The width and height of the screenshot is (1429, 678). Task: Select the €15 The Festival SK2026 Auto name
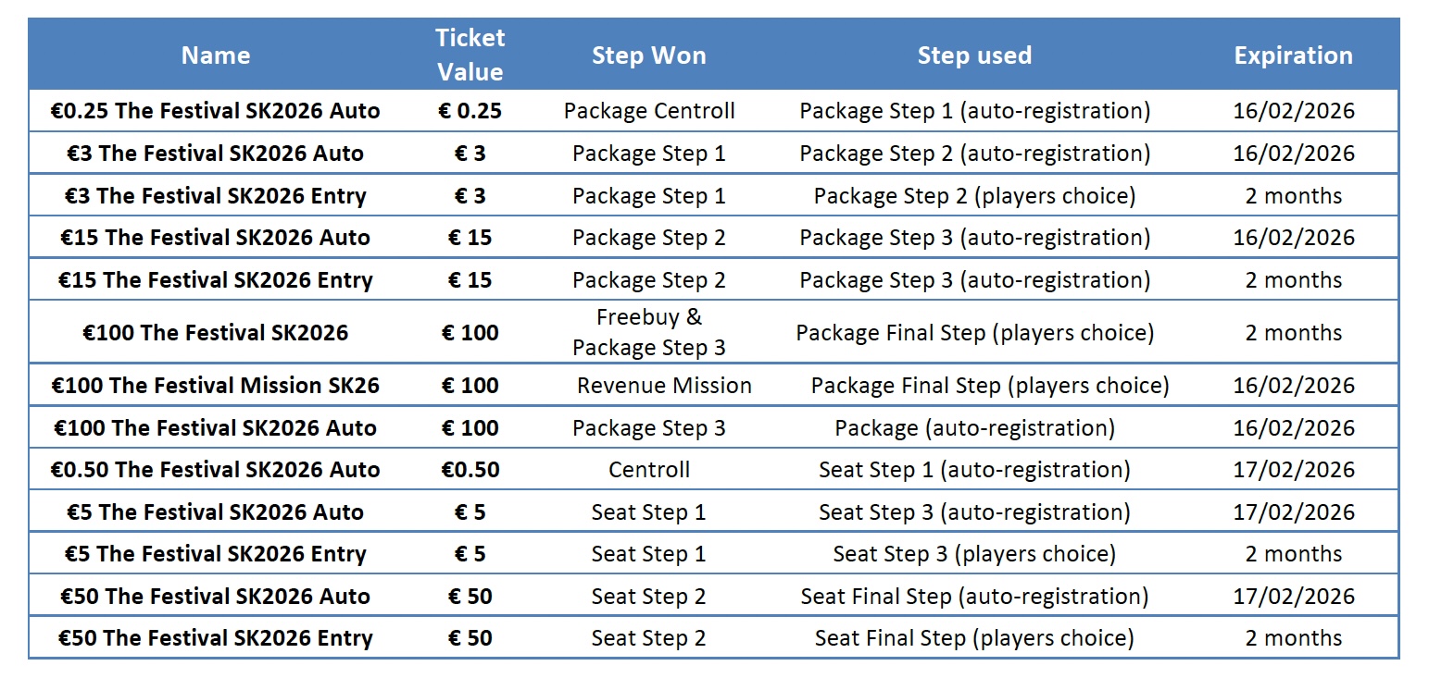(x=215, y=238)
